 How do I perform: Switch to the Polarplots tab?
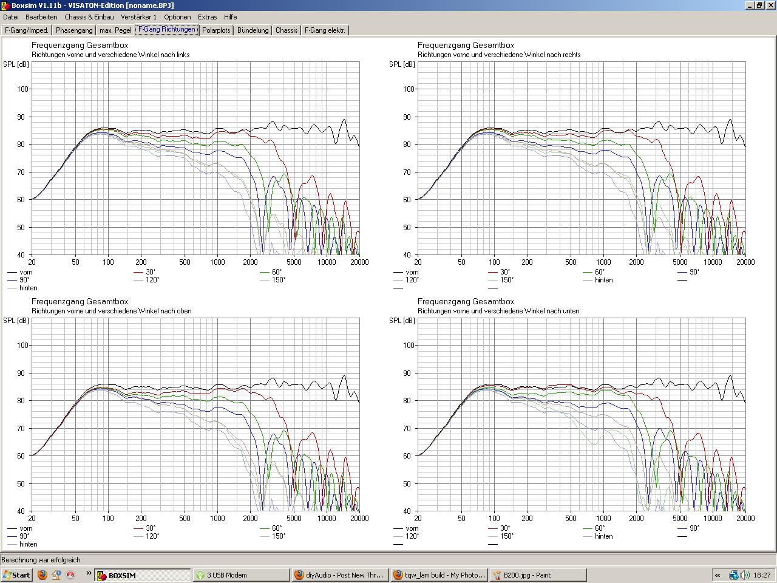pos(216,30)
